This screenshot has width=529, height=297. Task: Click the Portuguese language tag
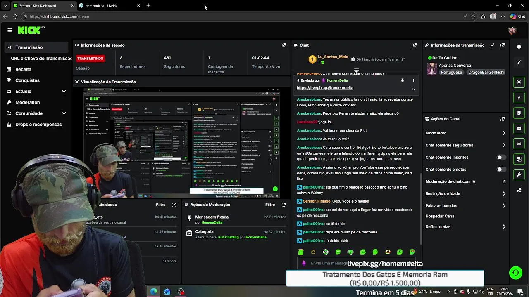(451, 72)
